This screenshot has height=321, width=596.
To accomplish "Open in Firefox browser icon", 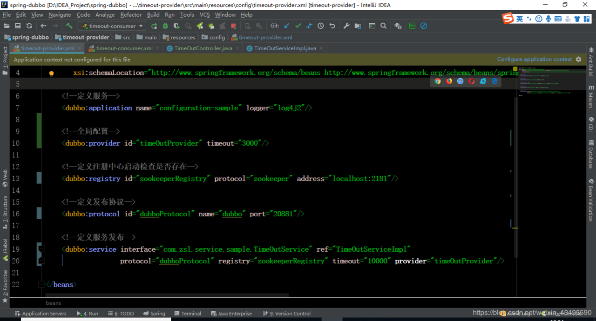I will (x=449, y=81).
